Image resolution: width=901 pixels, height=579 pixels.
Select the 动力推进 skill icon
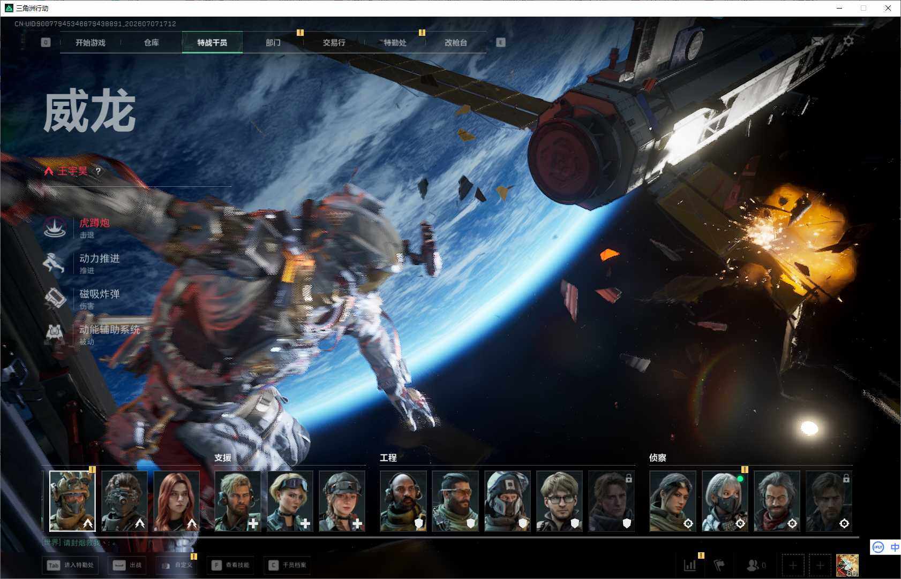click(55, 263)
